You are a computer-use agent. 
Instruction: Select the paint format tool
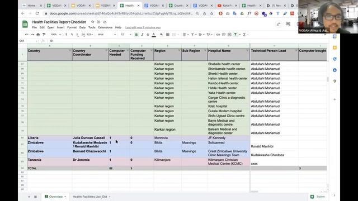click(x=44, y=35)
